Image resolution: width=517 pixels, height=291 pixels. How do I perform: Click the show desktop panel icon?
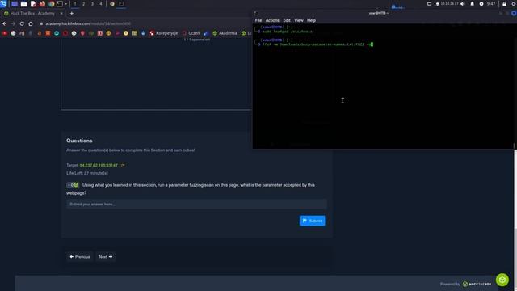click(15, 4)
